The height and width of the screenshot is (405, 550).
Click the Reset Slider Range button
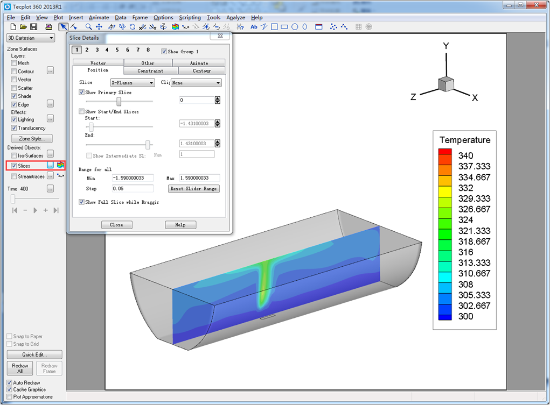click(x=193, y=188)
